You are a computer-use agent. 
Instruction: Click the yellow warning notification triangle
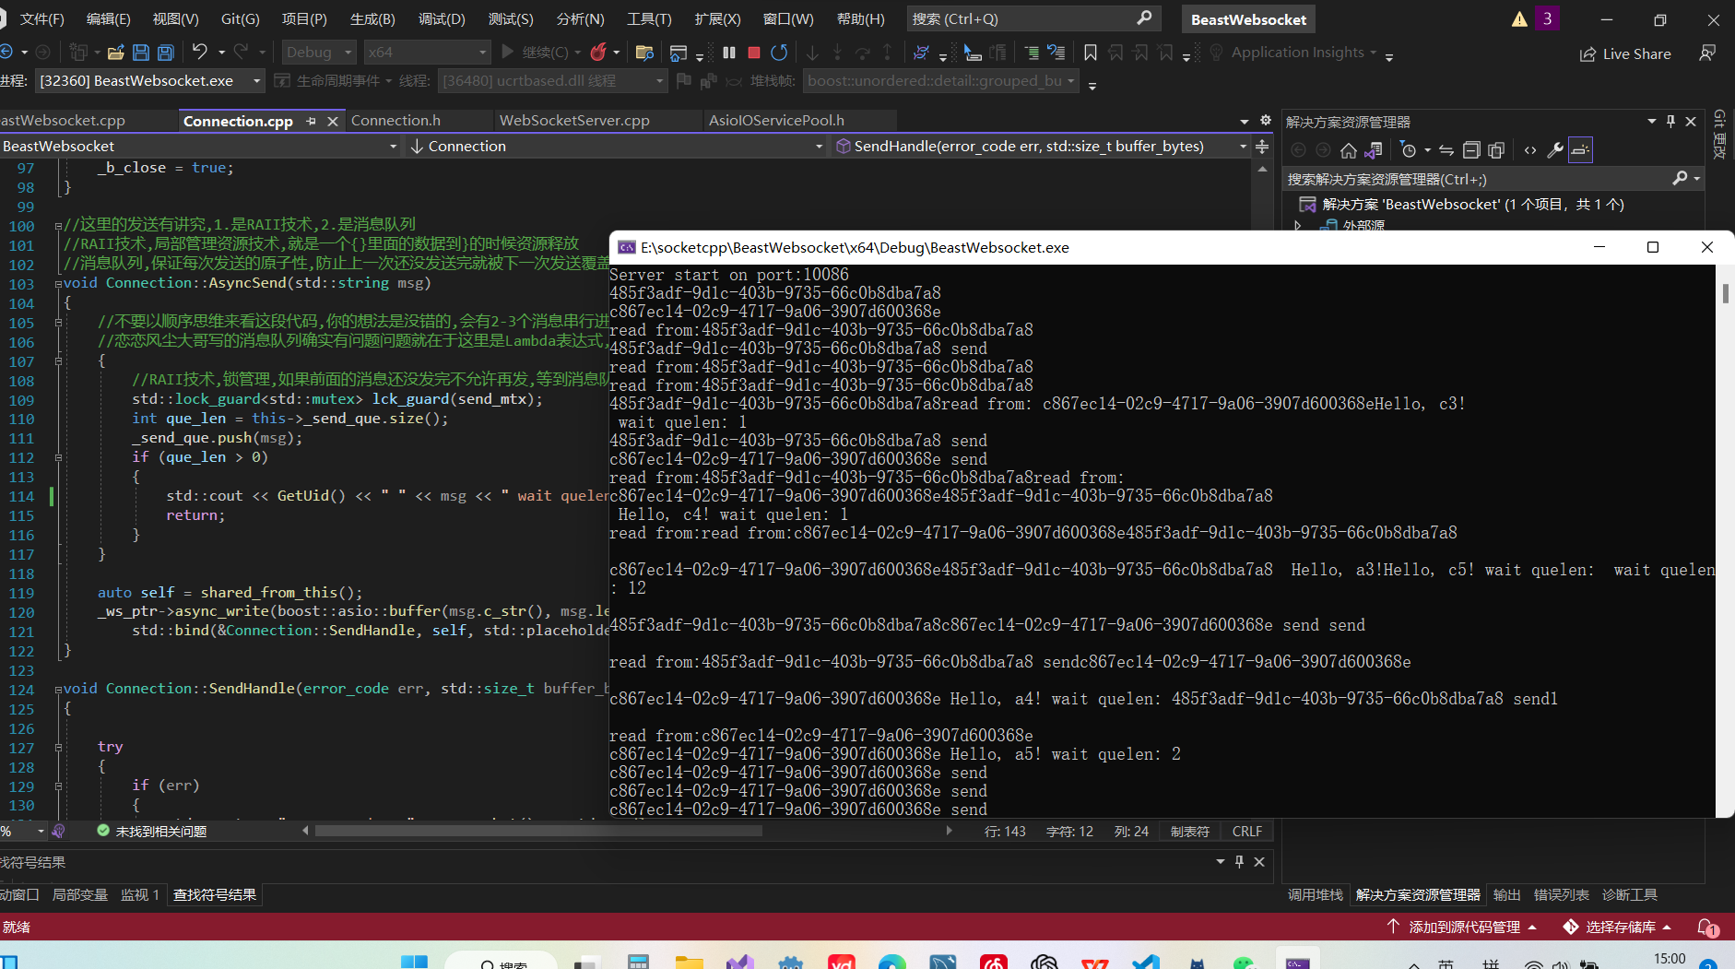(x=1519, y=19)
